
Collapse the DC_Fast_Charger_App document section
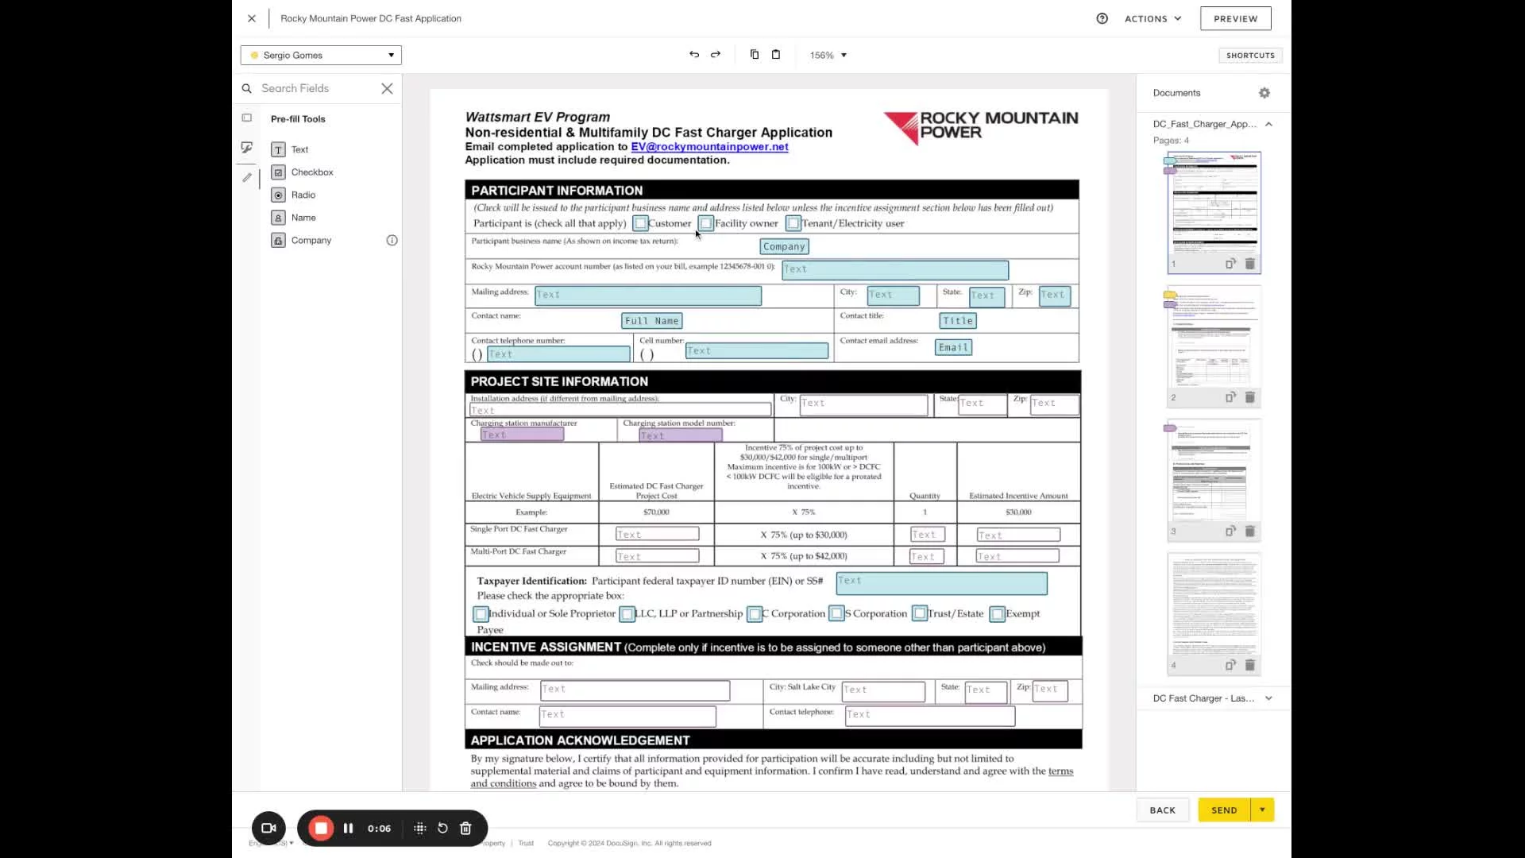(1268, 124)
